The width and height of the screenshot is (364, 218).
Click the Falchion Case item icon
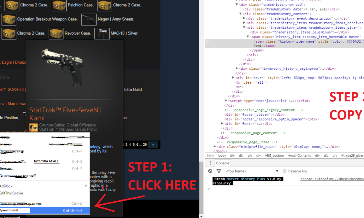[59, 5]
